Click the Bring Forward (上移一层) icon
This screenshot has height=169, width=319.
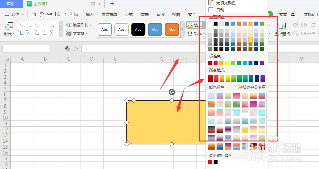(x=296, y=25)
